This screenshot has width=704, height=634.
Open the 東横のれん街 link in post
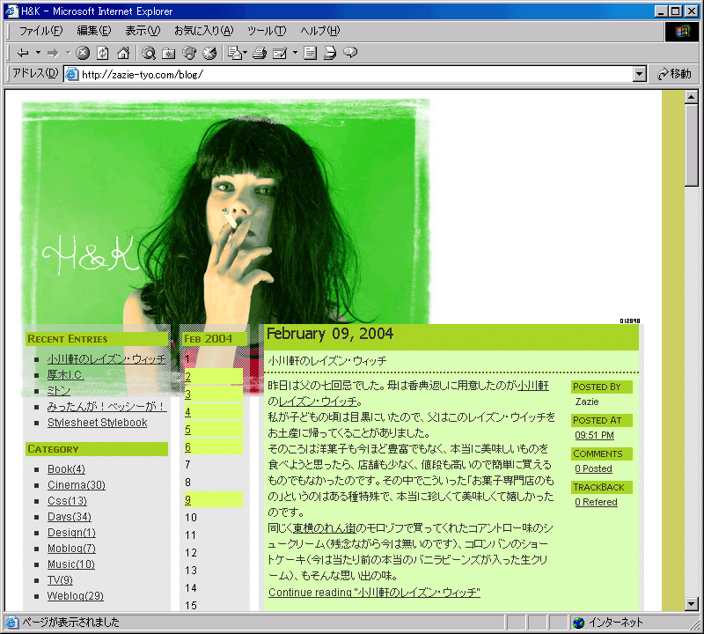pos(324,528)
